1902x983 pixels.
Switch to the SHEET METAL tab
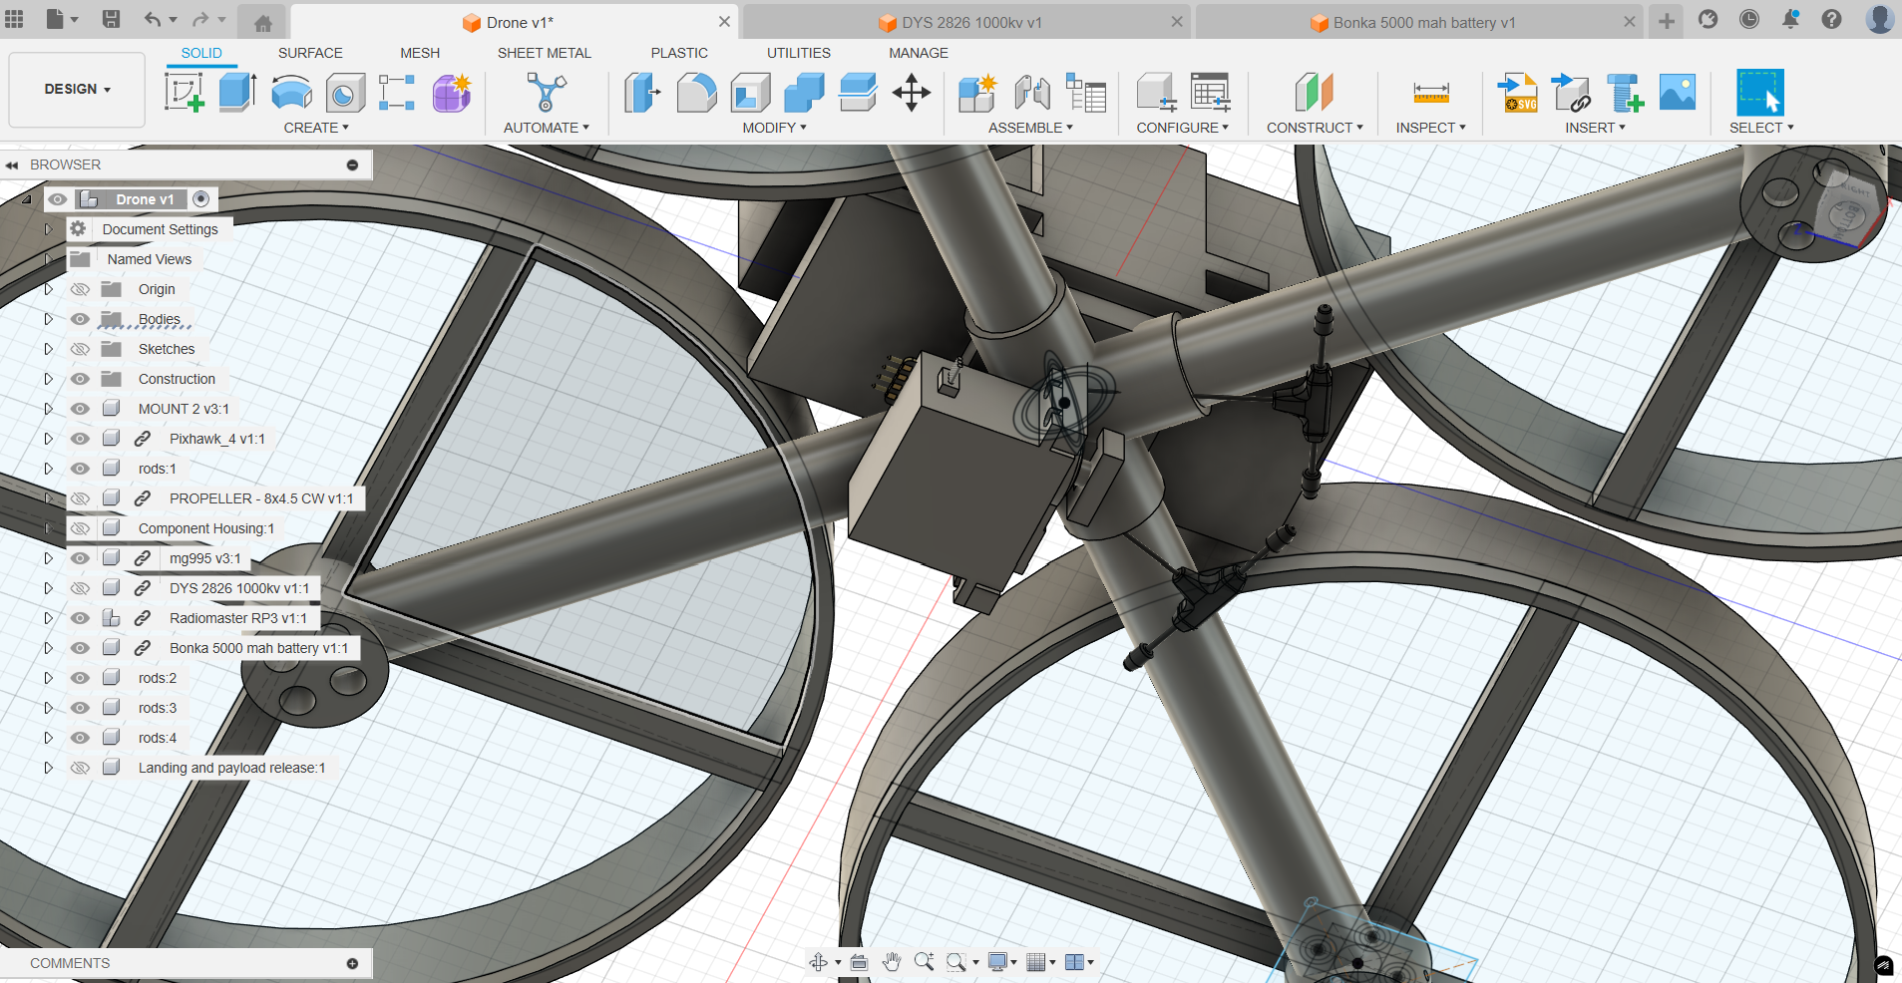coord(545,53)
